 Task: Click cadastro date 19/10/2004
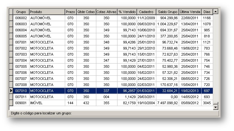(146, 103)
